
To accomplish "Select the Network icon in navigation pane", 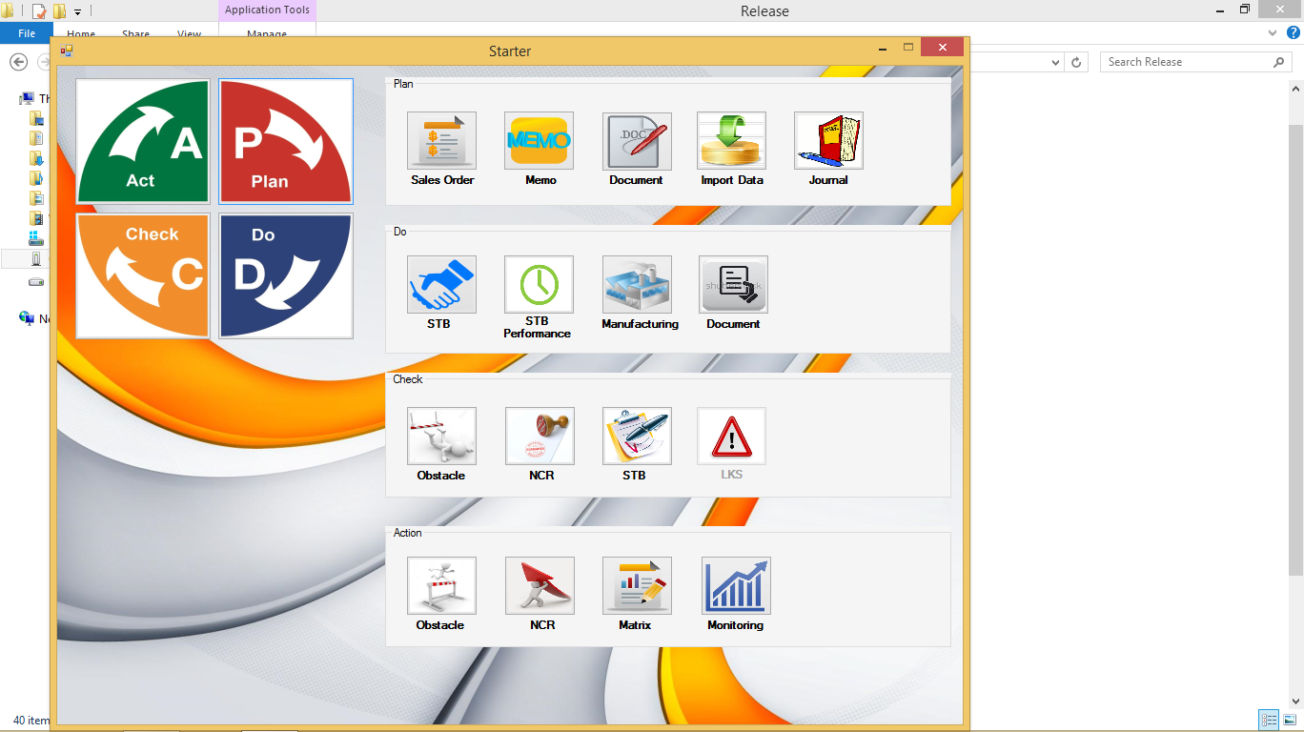I will tap(27, 318).
